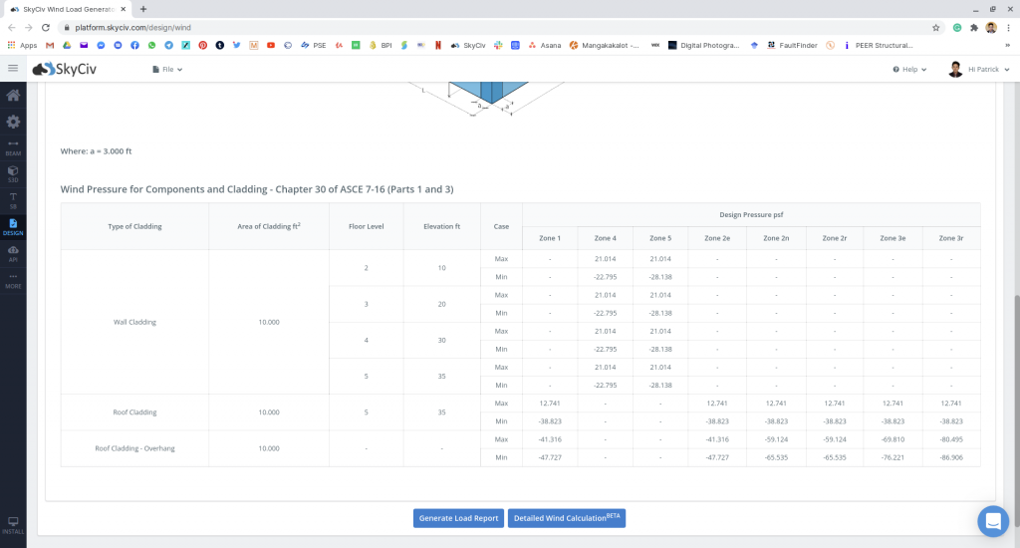Open the API section in sidebar
1020x548 pixels.
pos(13,253)
